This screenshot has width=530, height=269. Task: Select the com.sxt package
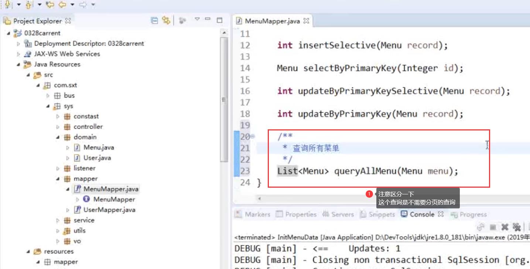click(65, 85)
